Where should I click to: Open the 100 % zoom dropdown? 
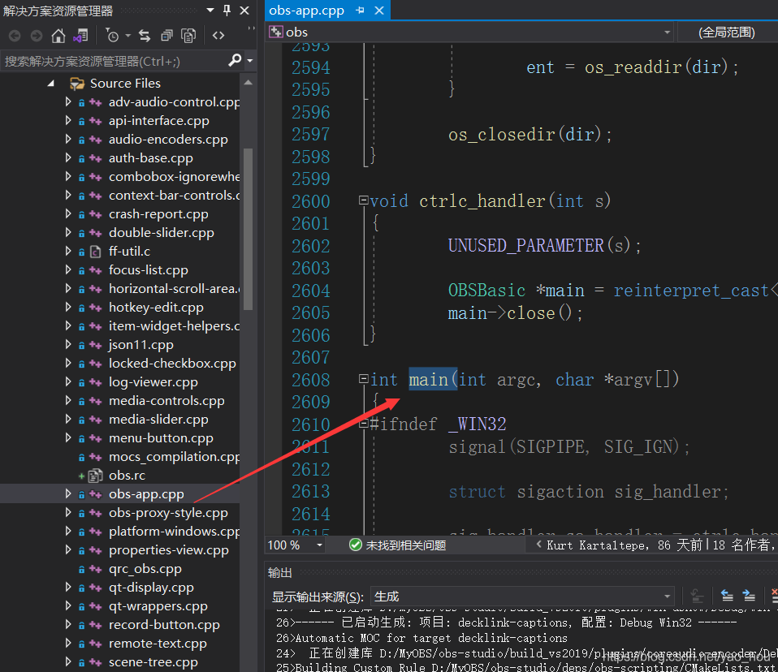319,545
